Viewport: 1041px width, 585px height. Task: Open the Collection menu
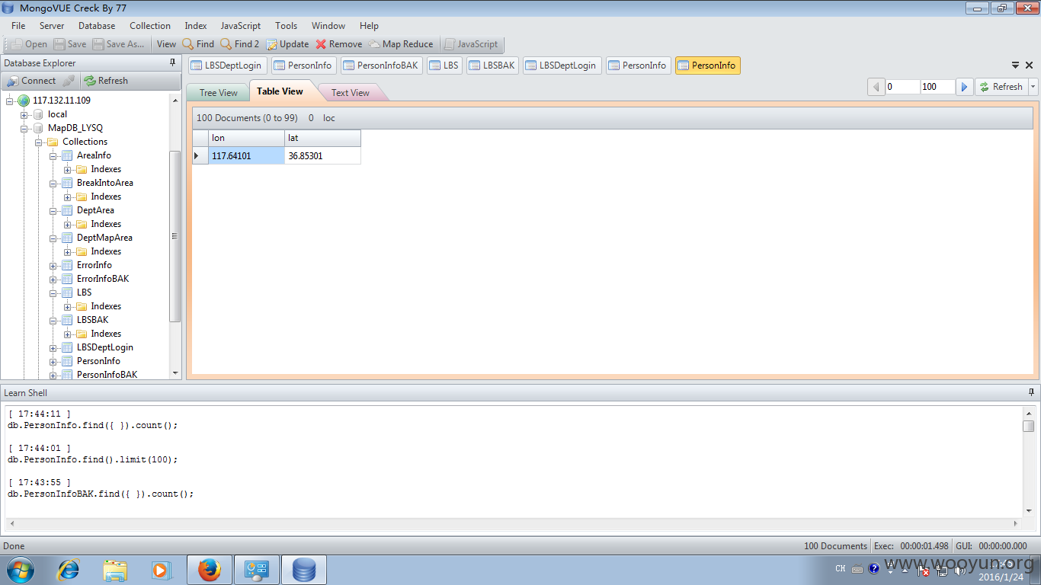[x=150, y=26]
